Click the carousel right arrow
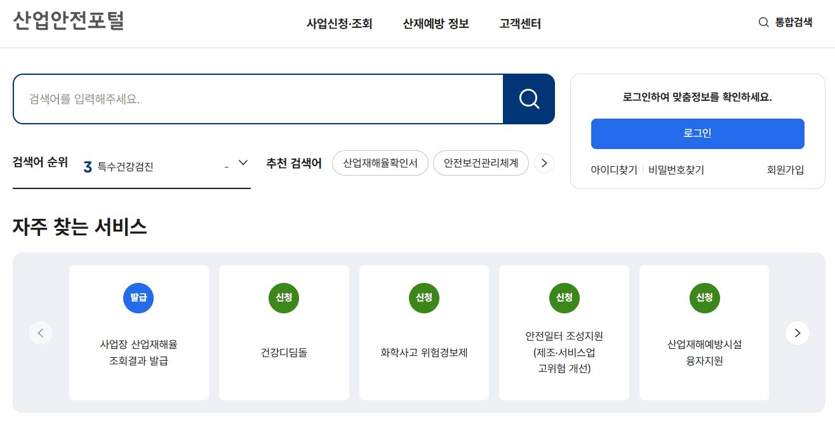835x425 pixels. (798, 332)
